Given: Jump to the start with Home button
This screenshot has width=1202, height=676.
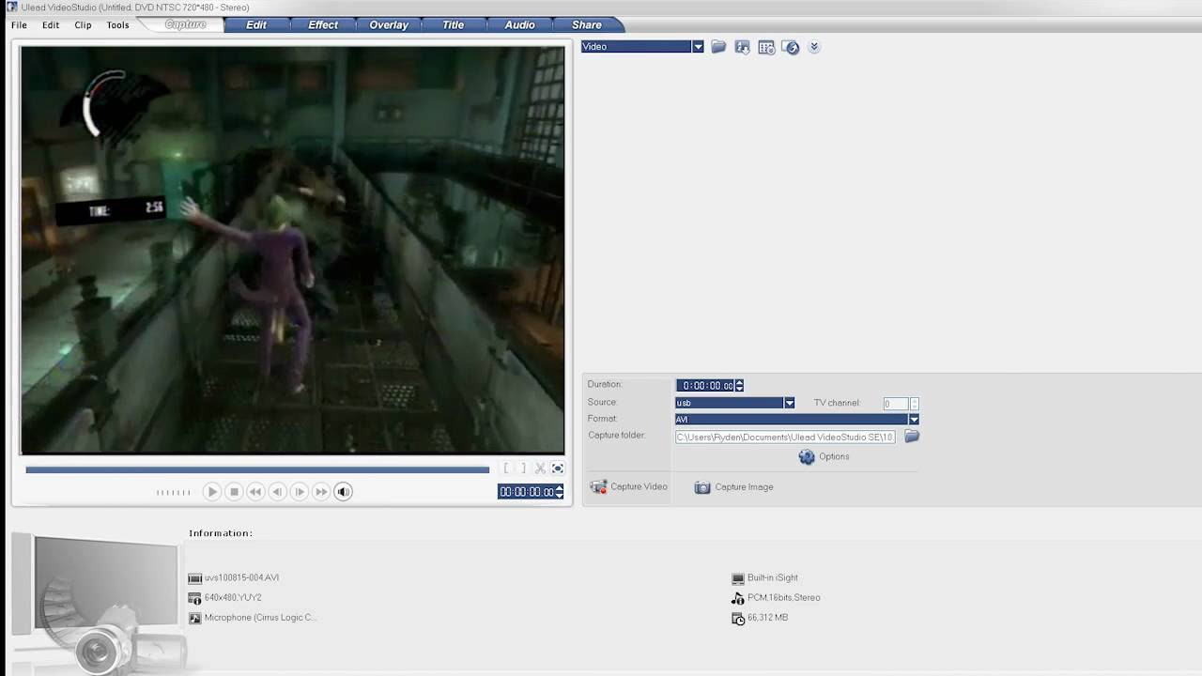Looking at the screenshot, I should [254, 491].
